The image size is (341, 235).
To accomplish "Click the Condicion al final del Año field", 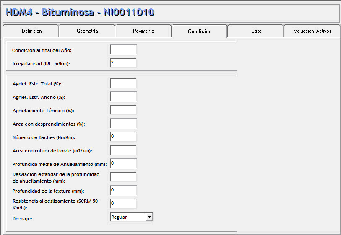I will pos(123,50).
